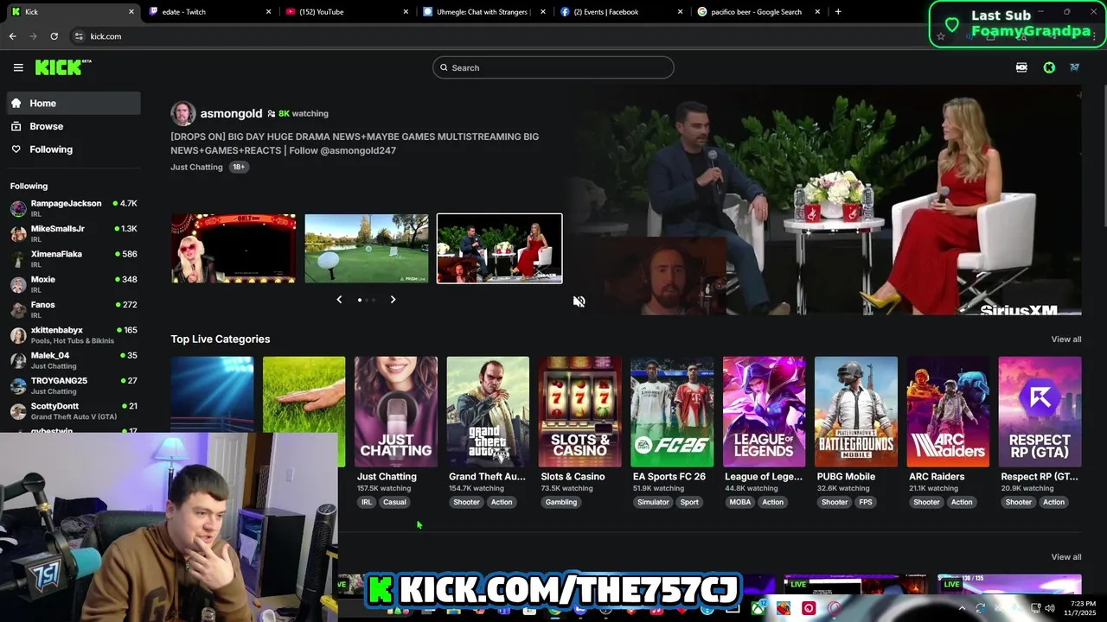The width and height of the screenshot is (1107, 622).
Task: Click the Sport tag under EA Sports FC
Action: pyautogui.click(x=689, y=502)
